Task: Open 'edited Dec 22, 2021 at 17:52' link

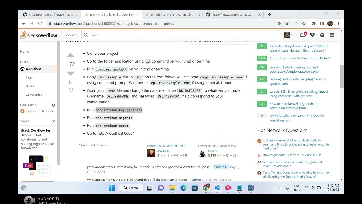Action: pos(166,146)
